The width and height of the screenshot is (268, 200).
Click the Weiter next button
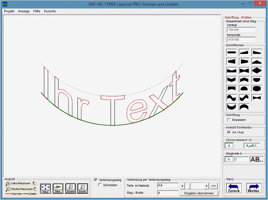coord(254,188)
